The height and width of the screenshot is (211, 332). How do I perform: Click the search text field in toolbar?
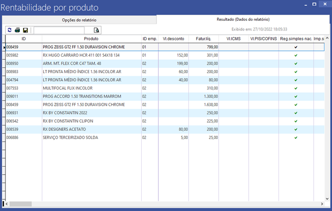point(59,30)
